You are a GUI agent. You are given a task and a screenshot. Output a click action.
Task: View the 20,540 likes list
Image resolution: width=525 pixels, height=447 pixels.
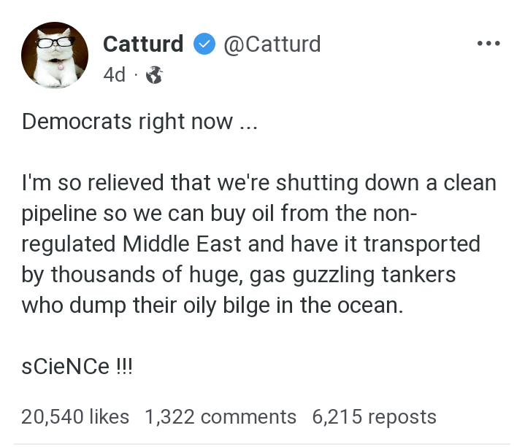[75, 416]
